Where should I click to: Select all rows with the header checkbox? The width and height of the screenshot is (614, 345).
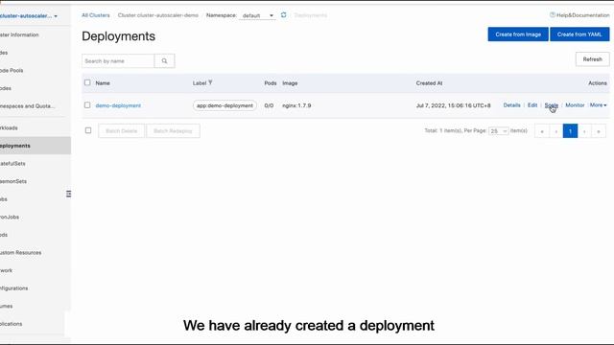click(87, 82)
